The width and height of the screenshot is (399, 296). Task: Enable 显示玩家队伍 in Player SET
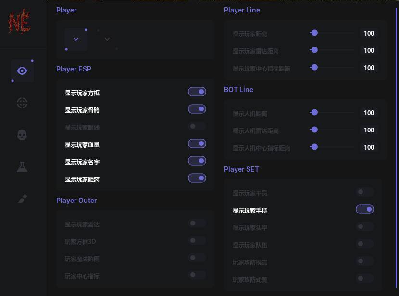click(365, 244)
